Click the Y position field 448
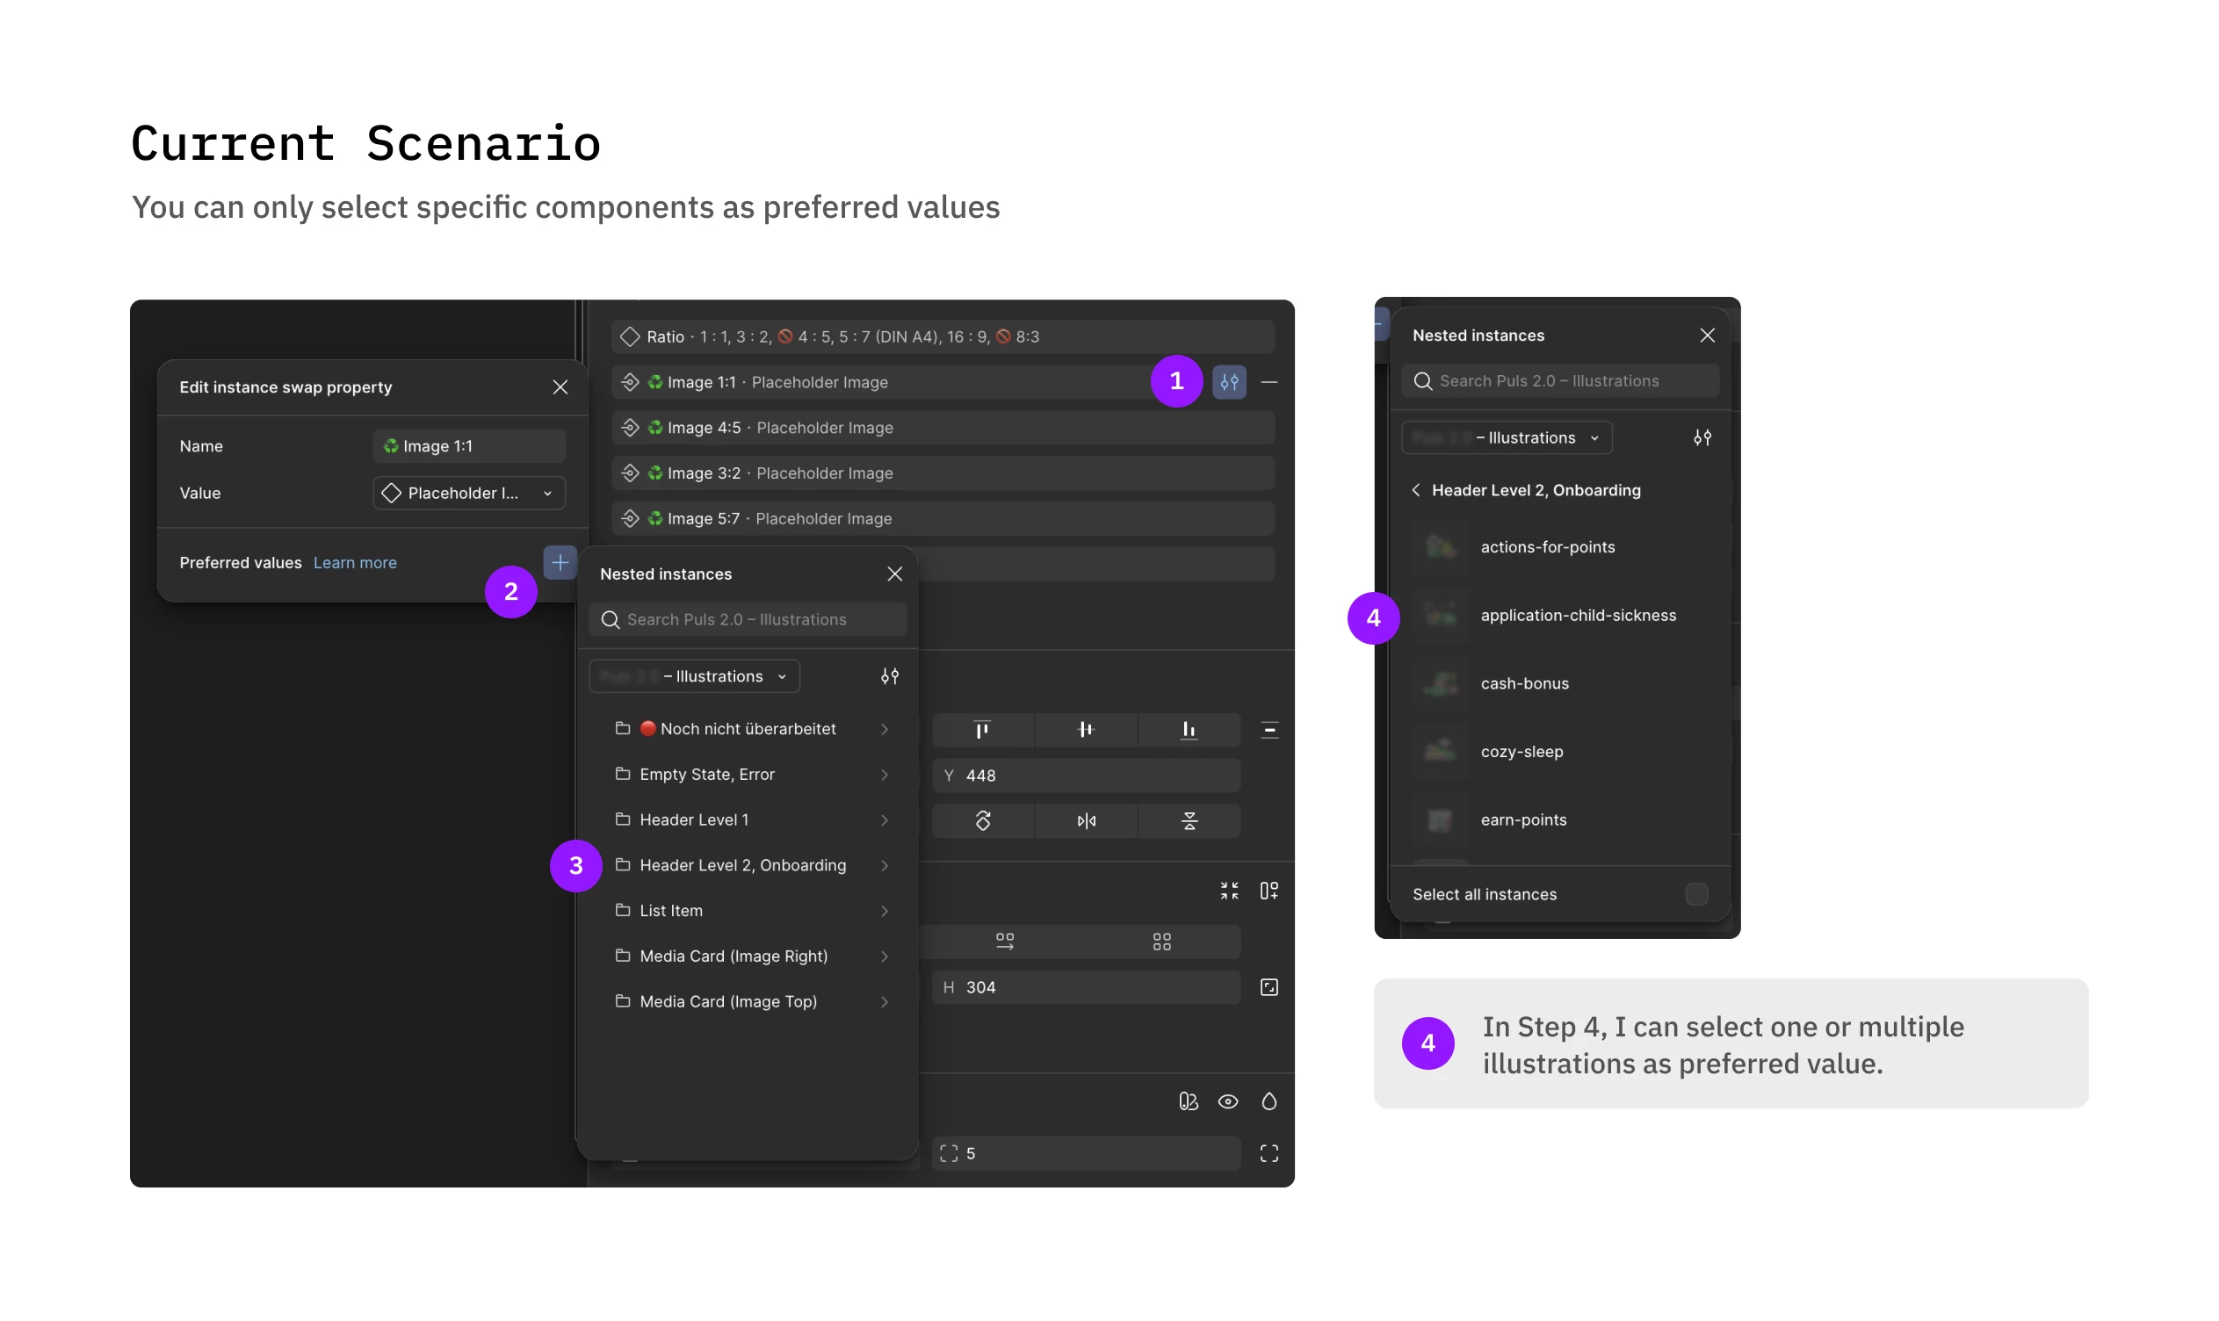 [1086, 776]
